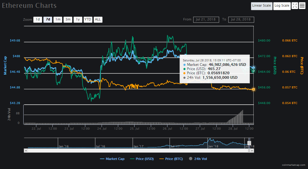
Task: Set zoom range to 7d
Action: (x=48, y=20)
